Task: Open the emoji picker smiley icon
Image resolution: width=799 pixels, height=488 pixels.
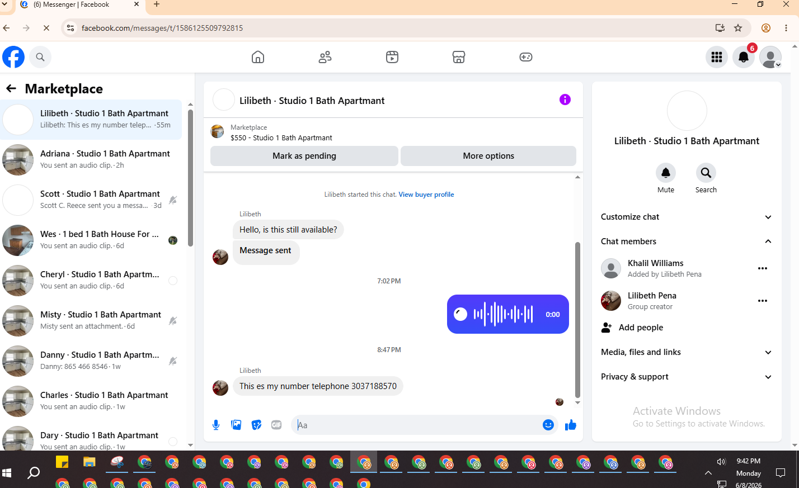Action: pyautogui.click(x=548, y=425)
